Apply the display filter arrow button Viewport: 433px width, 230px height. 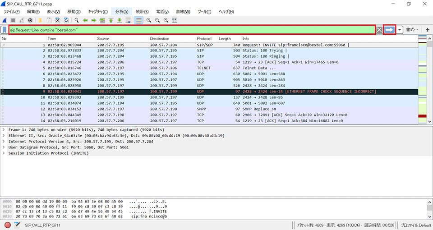click(x=389, y=30)
